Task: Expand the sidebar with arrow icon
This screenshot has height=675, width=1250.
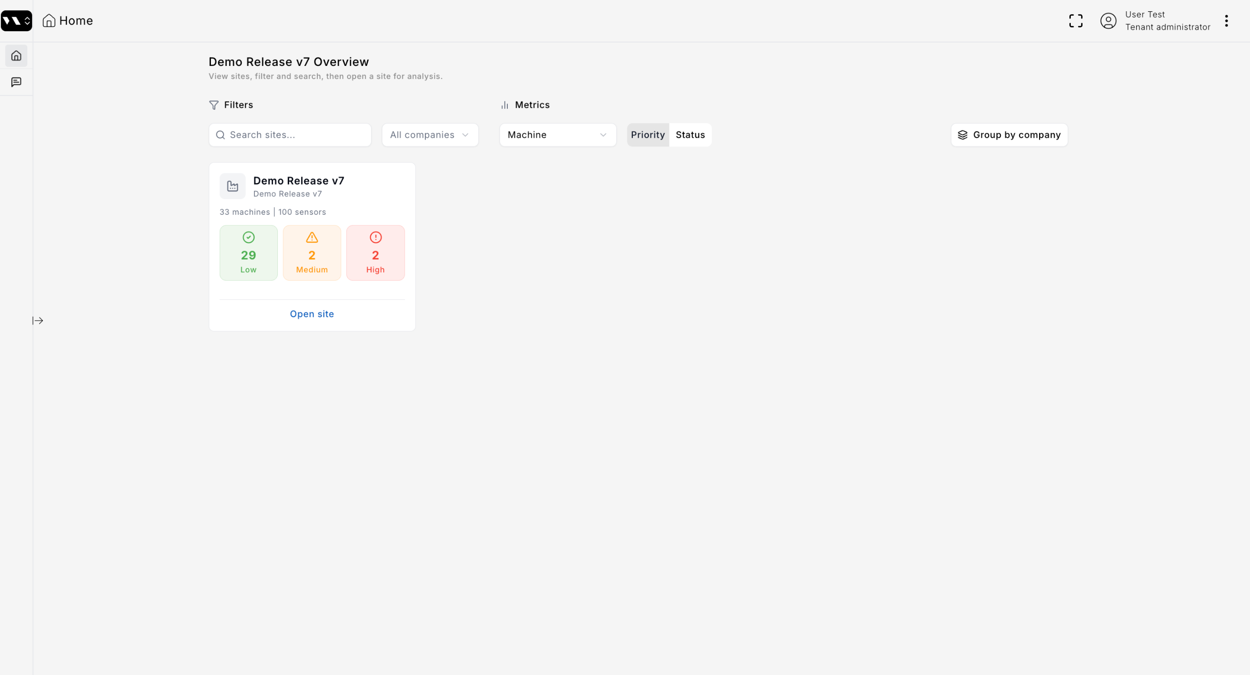Action: pyautogui.click(x=38, y=321)
